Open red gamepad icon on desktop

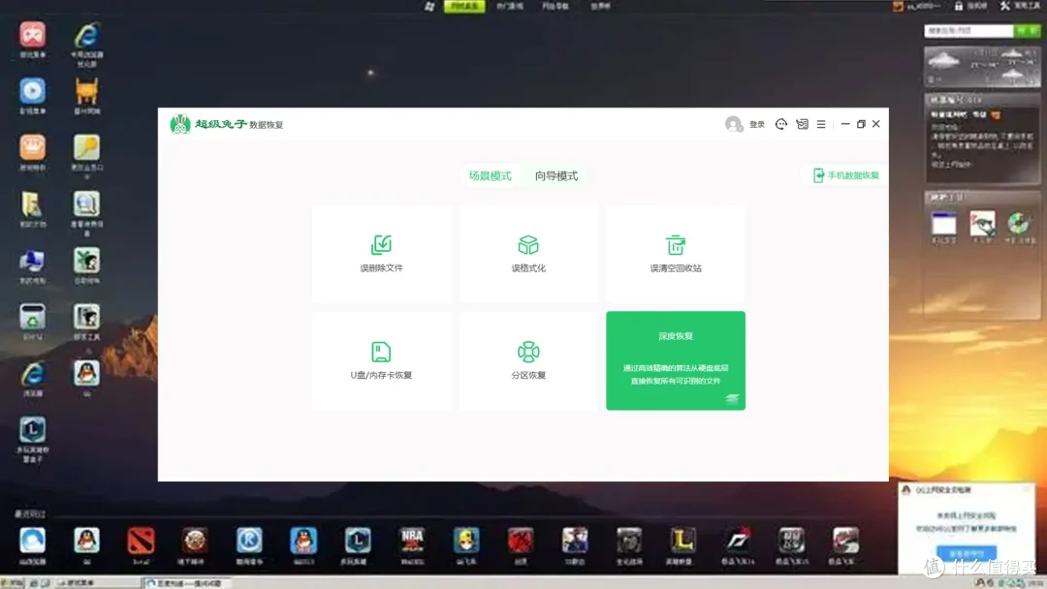pos(32,35)
